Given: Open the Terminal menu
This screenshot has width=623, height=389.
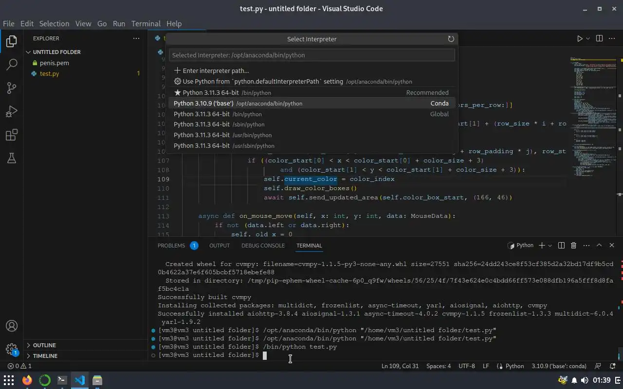Looking at the screenshot, I should pos(146,23).
